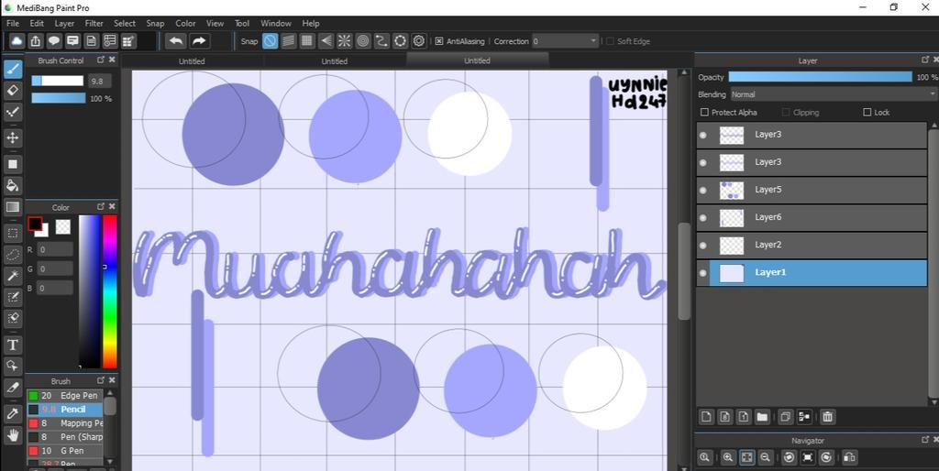Delete layer with the trash icon

[x=828, y=417]
